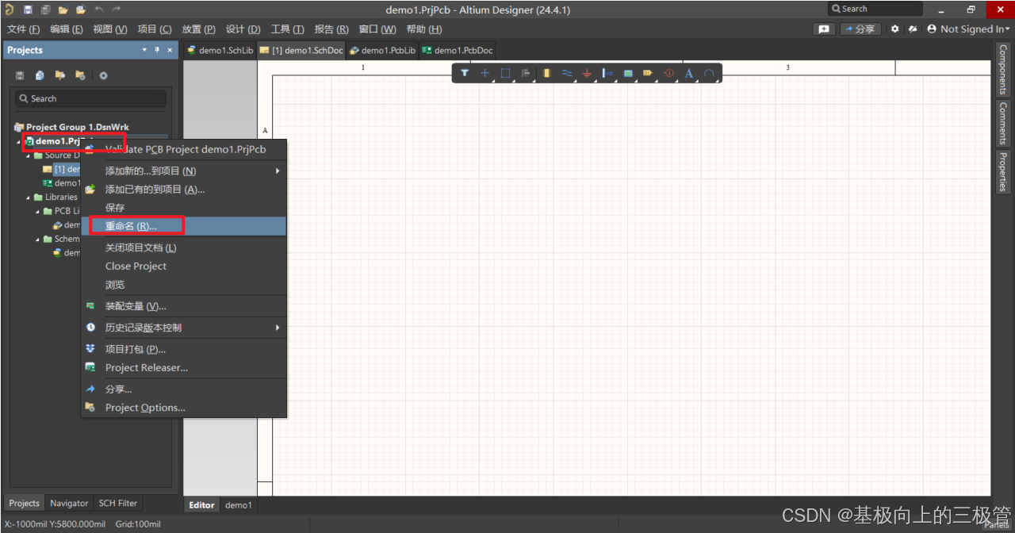
Task: Click the Open Project icon in the title bar
Action: [x=80, y=10]
